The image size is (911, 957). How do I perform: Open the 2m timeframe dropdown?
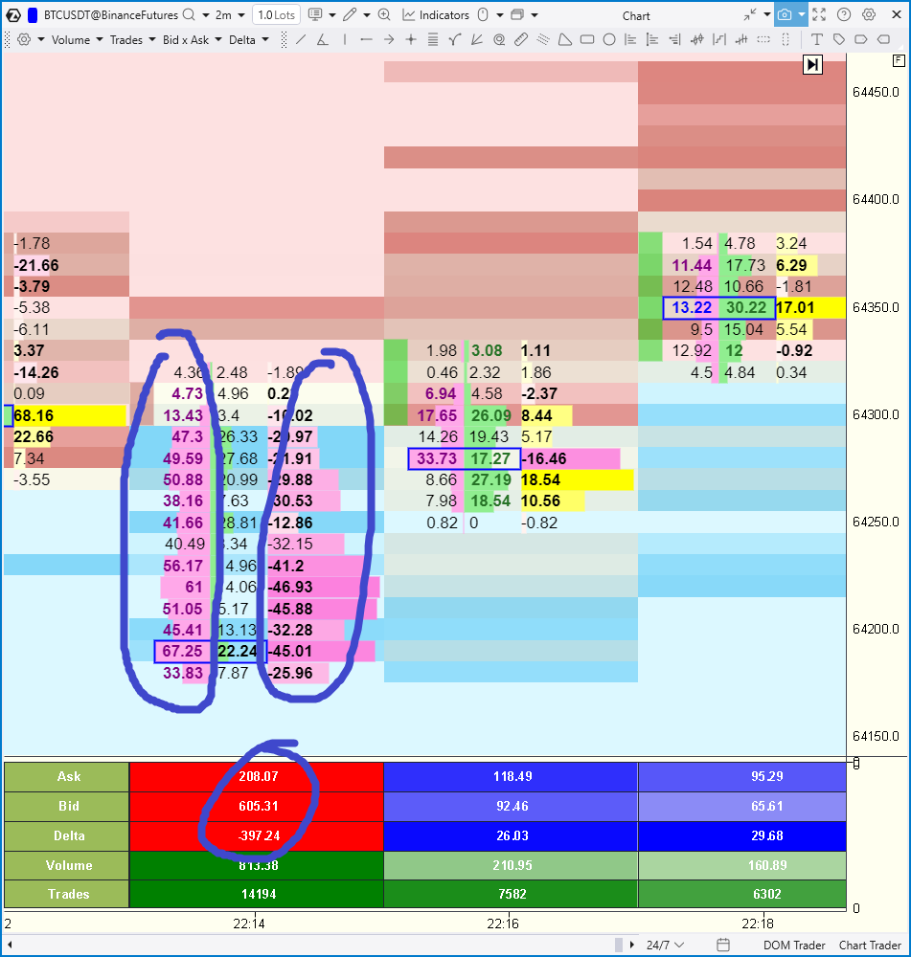(228, 15)
